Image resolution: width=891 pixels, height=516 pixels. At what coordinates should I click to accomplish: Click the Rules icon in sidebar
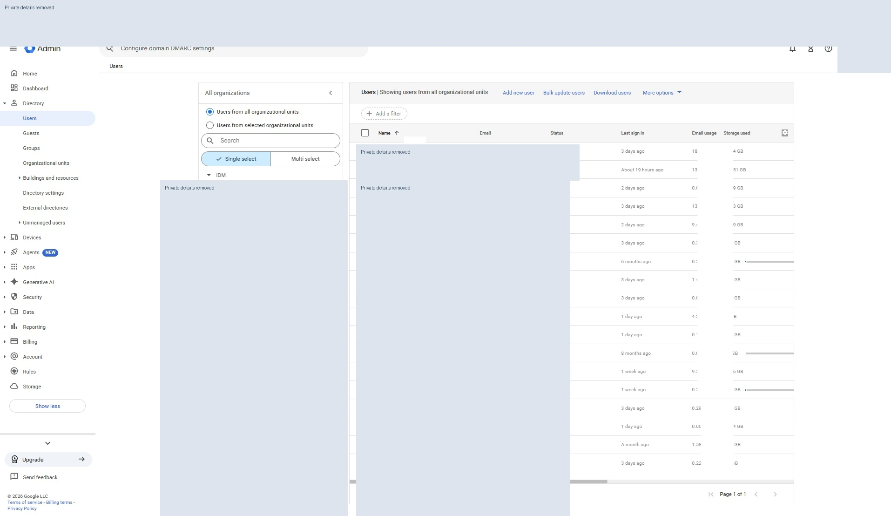pyautogui.click(x=14, y=371)
